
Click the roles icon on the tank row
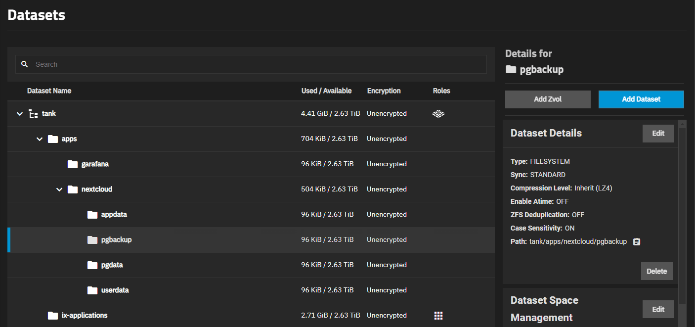438,113
